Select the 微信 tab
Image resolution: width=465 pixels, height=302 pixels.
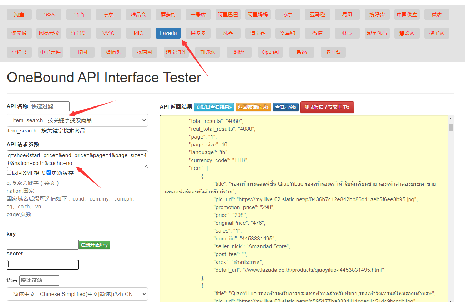(x=317, y=33)
